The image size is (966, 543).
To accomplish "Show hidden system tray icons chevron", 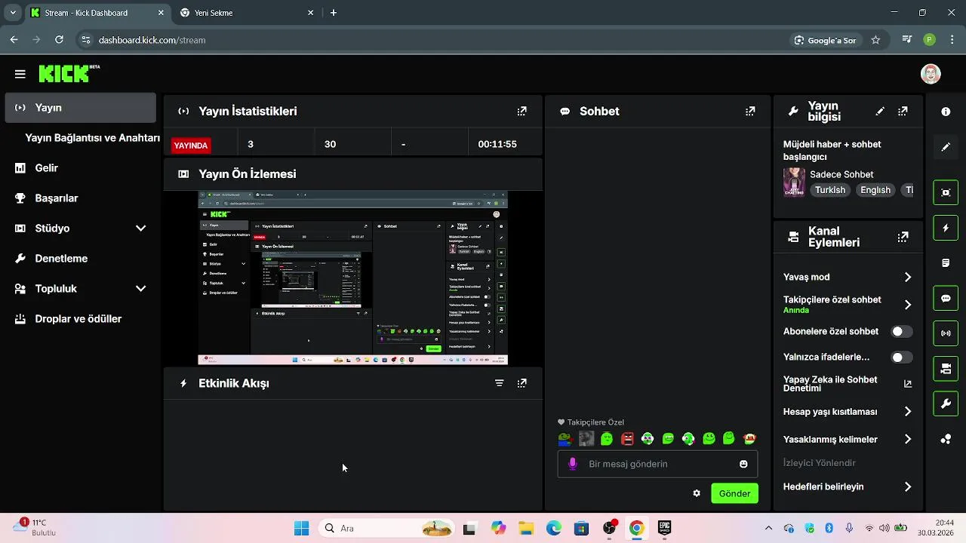I will point(768,528).
